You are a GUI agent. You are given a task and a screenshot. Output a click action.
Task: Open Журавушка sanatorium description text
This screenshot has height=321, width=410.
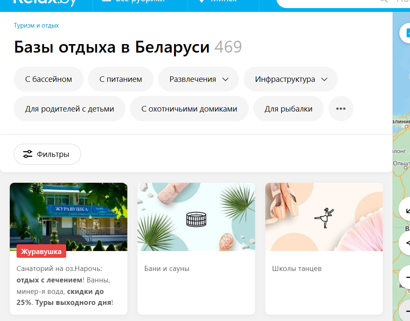pos(65,285)
